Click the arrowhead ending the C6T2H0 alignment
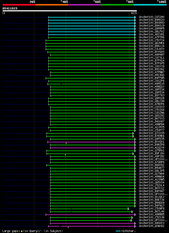Image resolution: width=169 pixels, height=233 pixels. (135, 17)
